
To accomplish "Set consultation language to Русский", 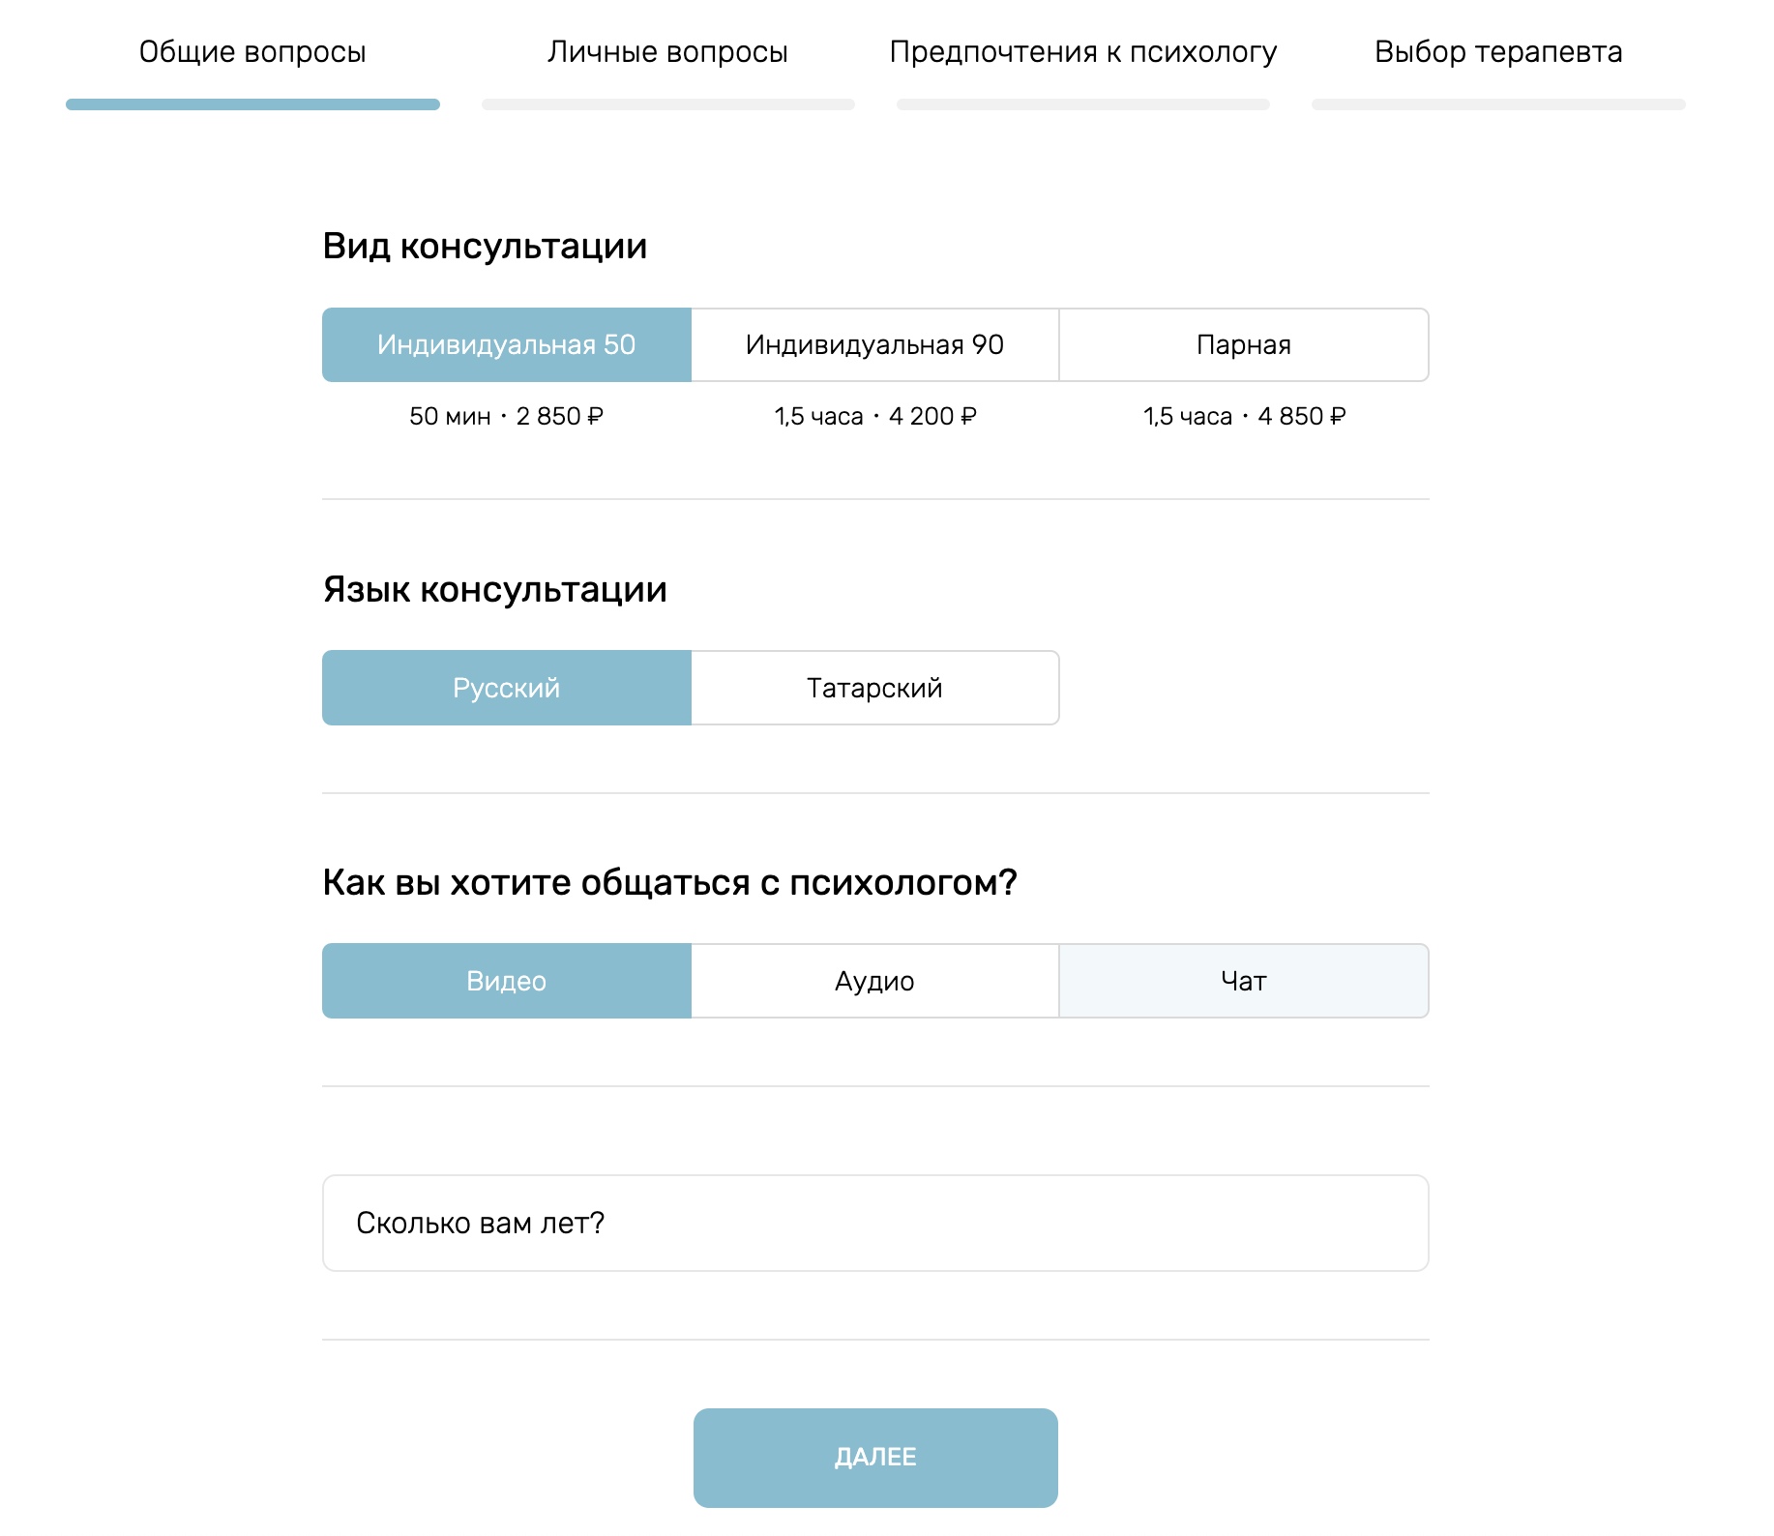I will point(507,688).
